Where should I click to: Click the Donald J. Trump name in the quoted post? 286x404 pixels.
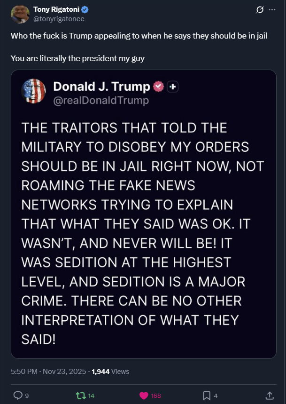101,87
